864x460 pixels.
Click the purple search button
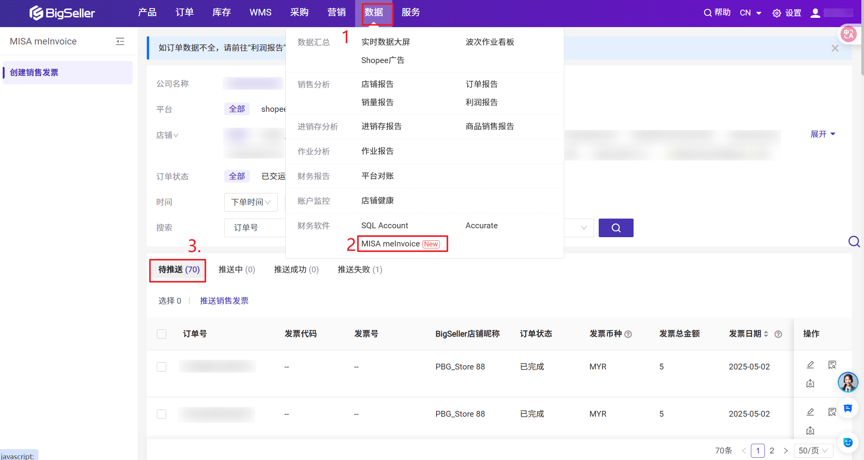click(x=616, y=228)
